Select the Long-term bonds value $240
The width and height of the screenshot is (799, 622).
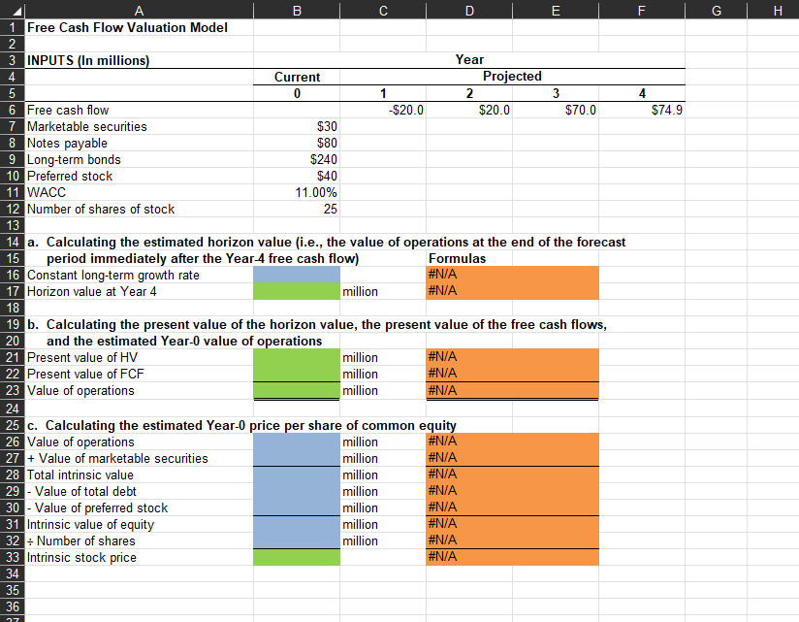click(x=297, y=159)
